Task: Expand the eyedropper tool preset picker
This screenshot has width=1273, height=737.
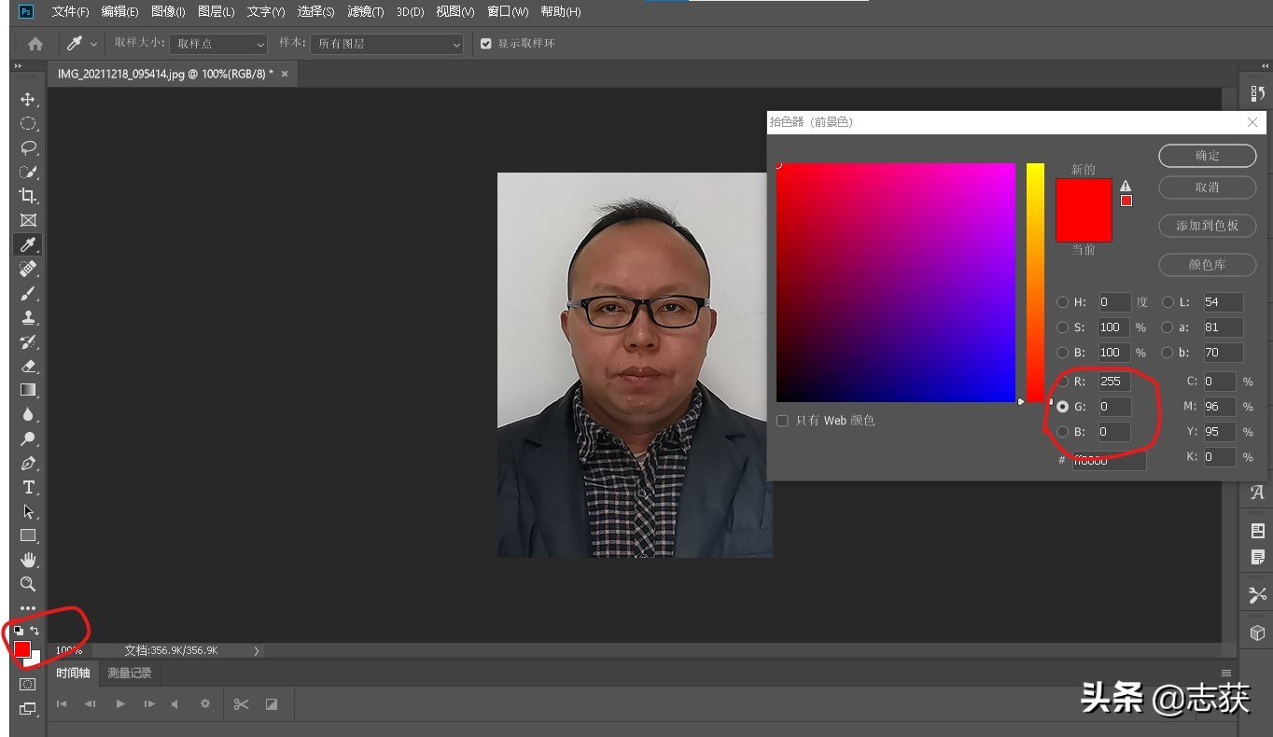Action: click(93, 44)
